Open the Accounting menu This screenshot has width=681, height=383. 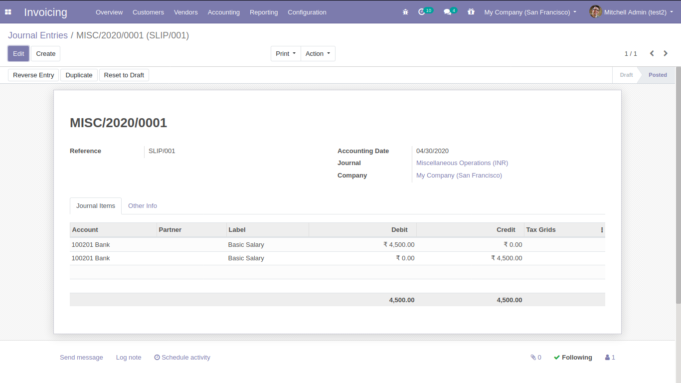(x=223, y=12)
